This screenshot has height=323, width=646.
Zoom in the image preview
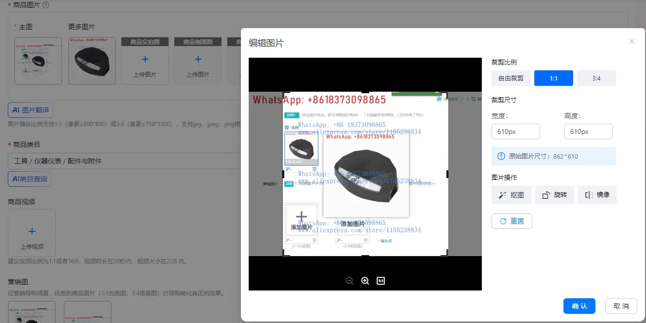pyautogui.click(x=365, y=281)
